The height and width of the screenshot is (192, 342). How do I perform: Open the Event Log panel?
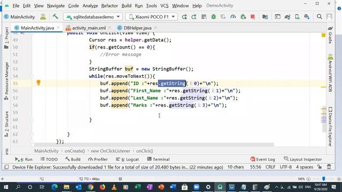[262, 159]
